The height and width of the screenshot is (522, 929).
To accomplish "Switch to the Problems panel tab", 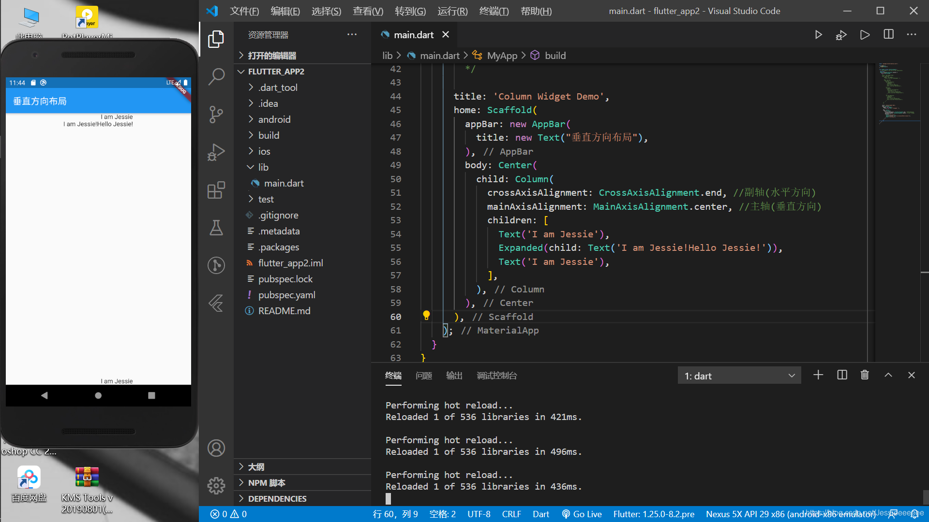I will [x=423, y=376].
